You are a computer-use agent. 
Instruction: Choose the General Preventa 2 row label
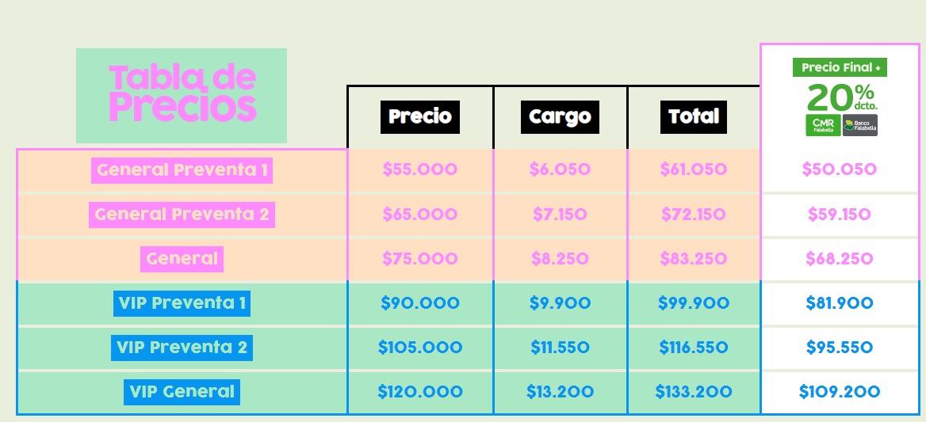[x=182, y=214]
